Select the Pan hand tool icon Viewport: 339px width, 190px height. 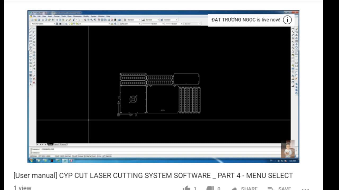[85, 20]
